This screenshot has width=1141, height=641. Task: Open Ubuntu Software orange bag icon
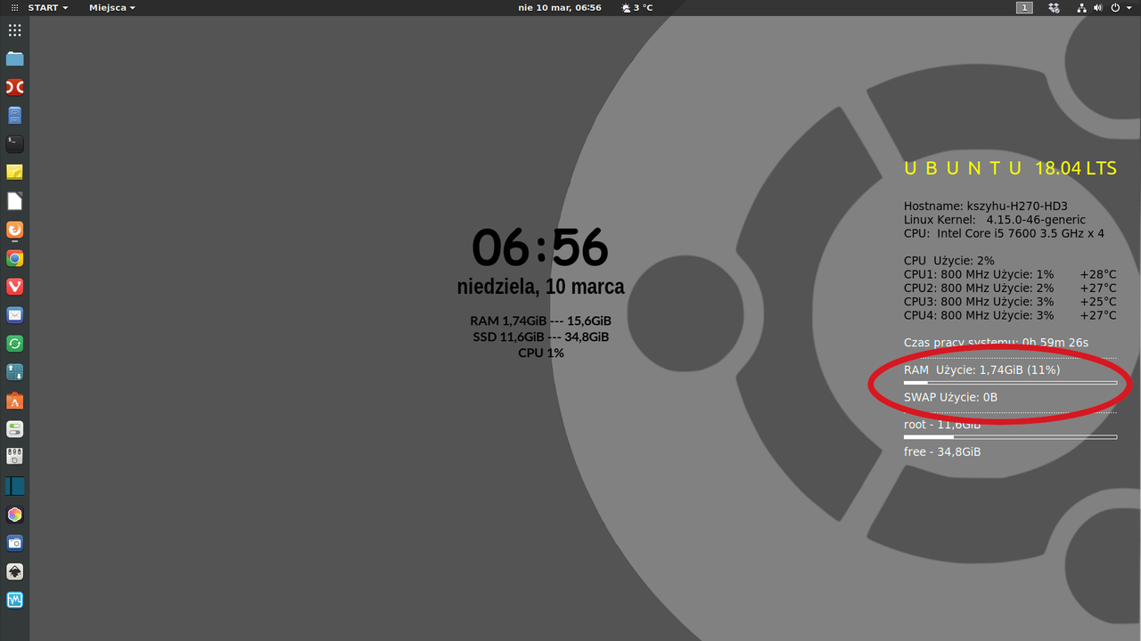tap(14, 401)
